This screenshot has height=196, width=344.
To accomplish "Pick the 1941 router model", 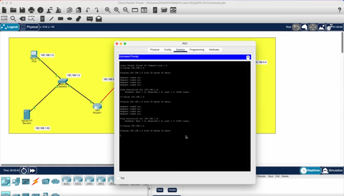I will 89,181.
